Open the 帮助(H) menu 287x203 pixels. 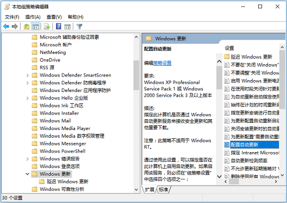[75, 17]
